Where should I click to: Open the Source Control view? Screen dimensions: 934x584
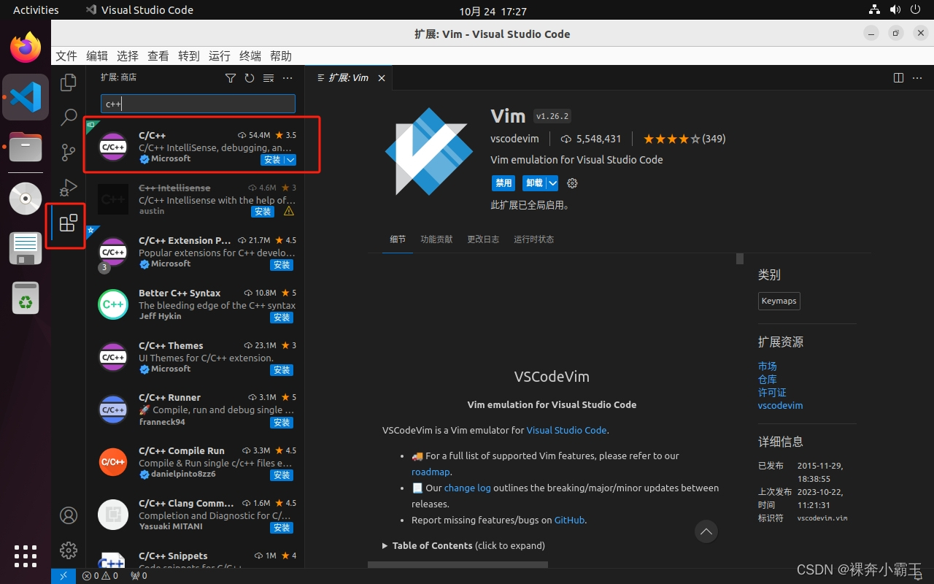point(68,153)
